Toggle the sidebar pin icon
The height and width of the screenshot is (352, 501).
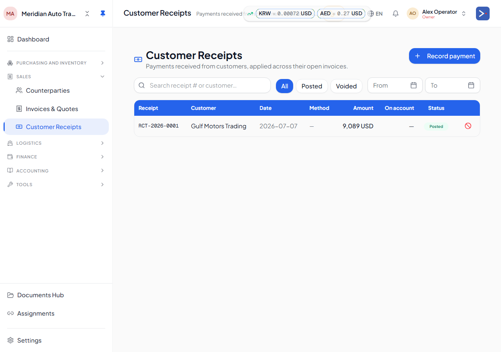[103, 14]
